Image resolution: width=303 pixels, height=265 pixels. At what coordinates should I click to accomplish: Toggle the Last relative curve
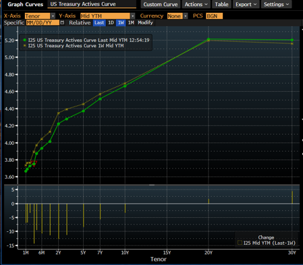point(99,23)
